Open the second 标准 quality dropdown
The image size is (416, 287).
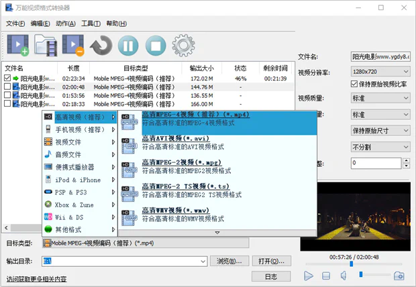point(380,115)
